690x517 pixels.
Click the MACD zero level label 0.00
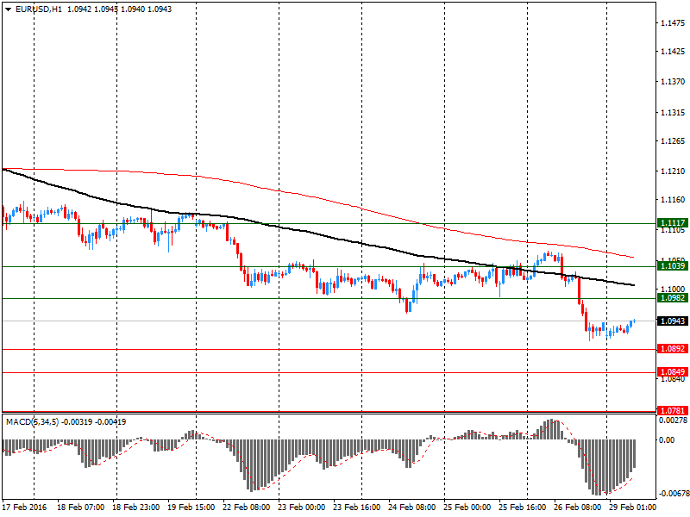[x=667, y=440]
